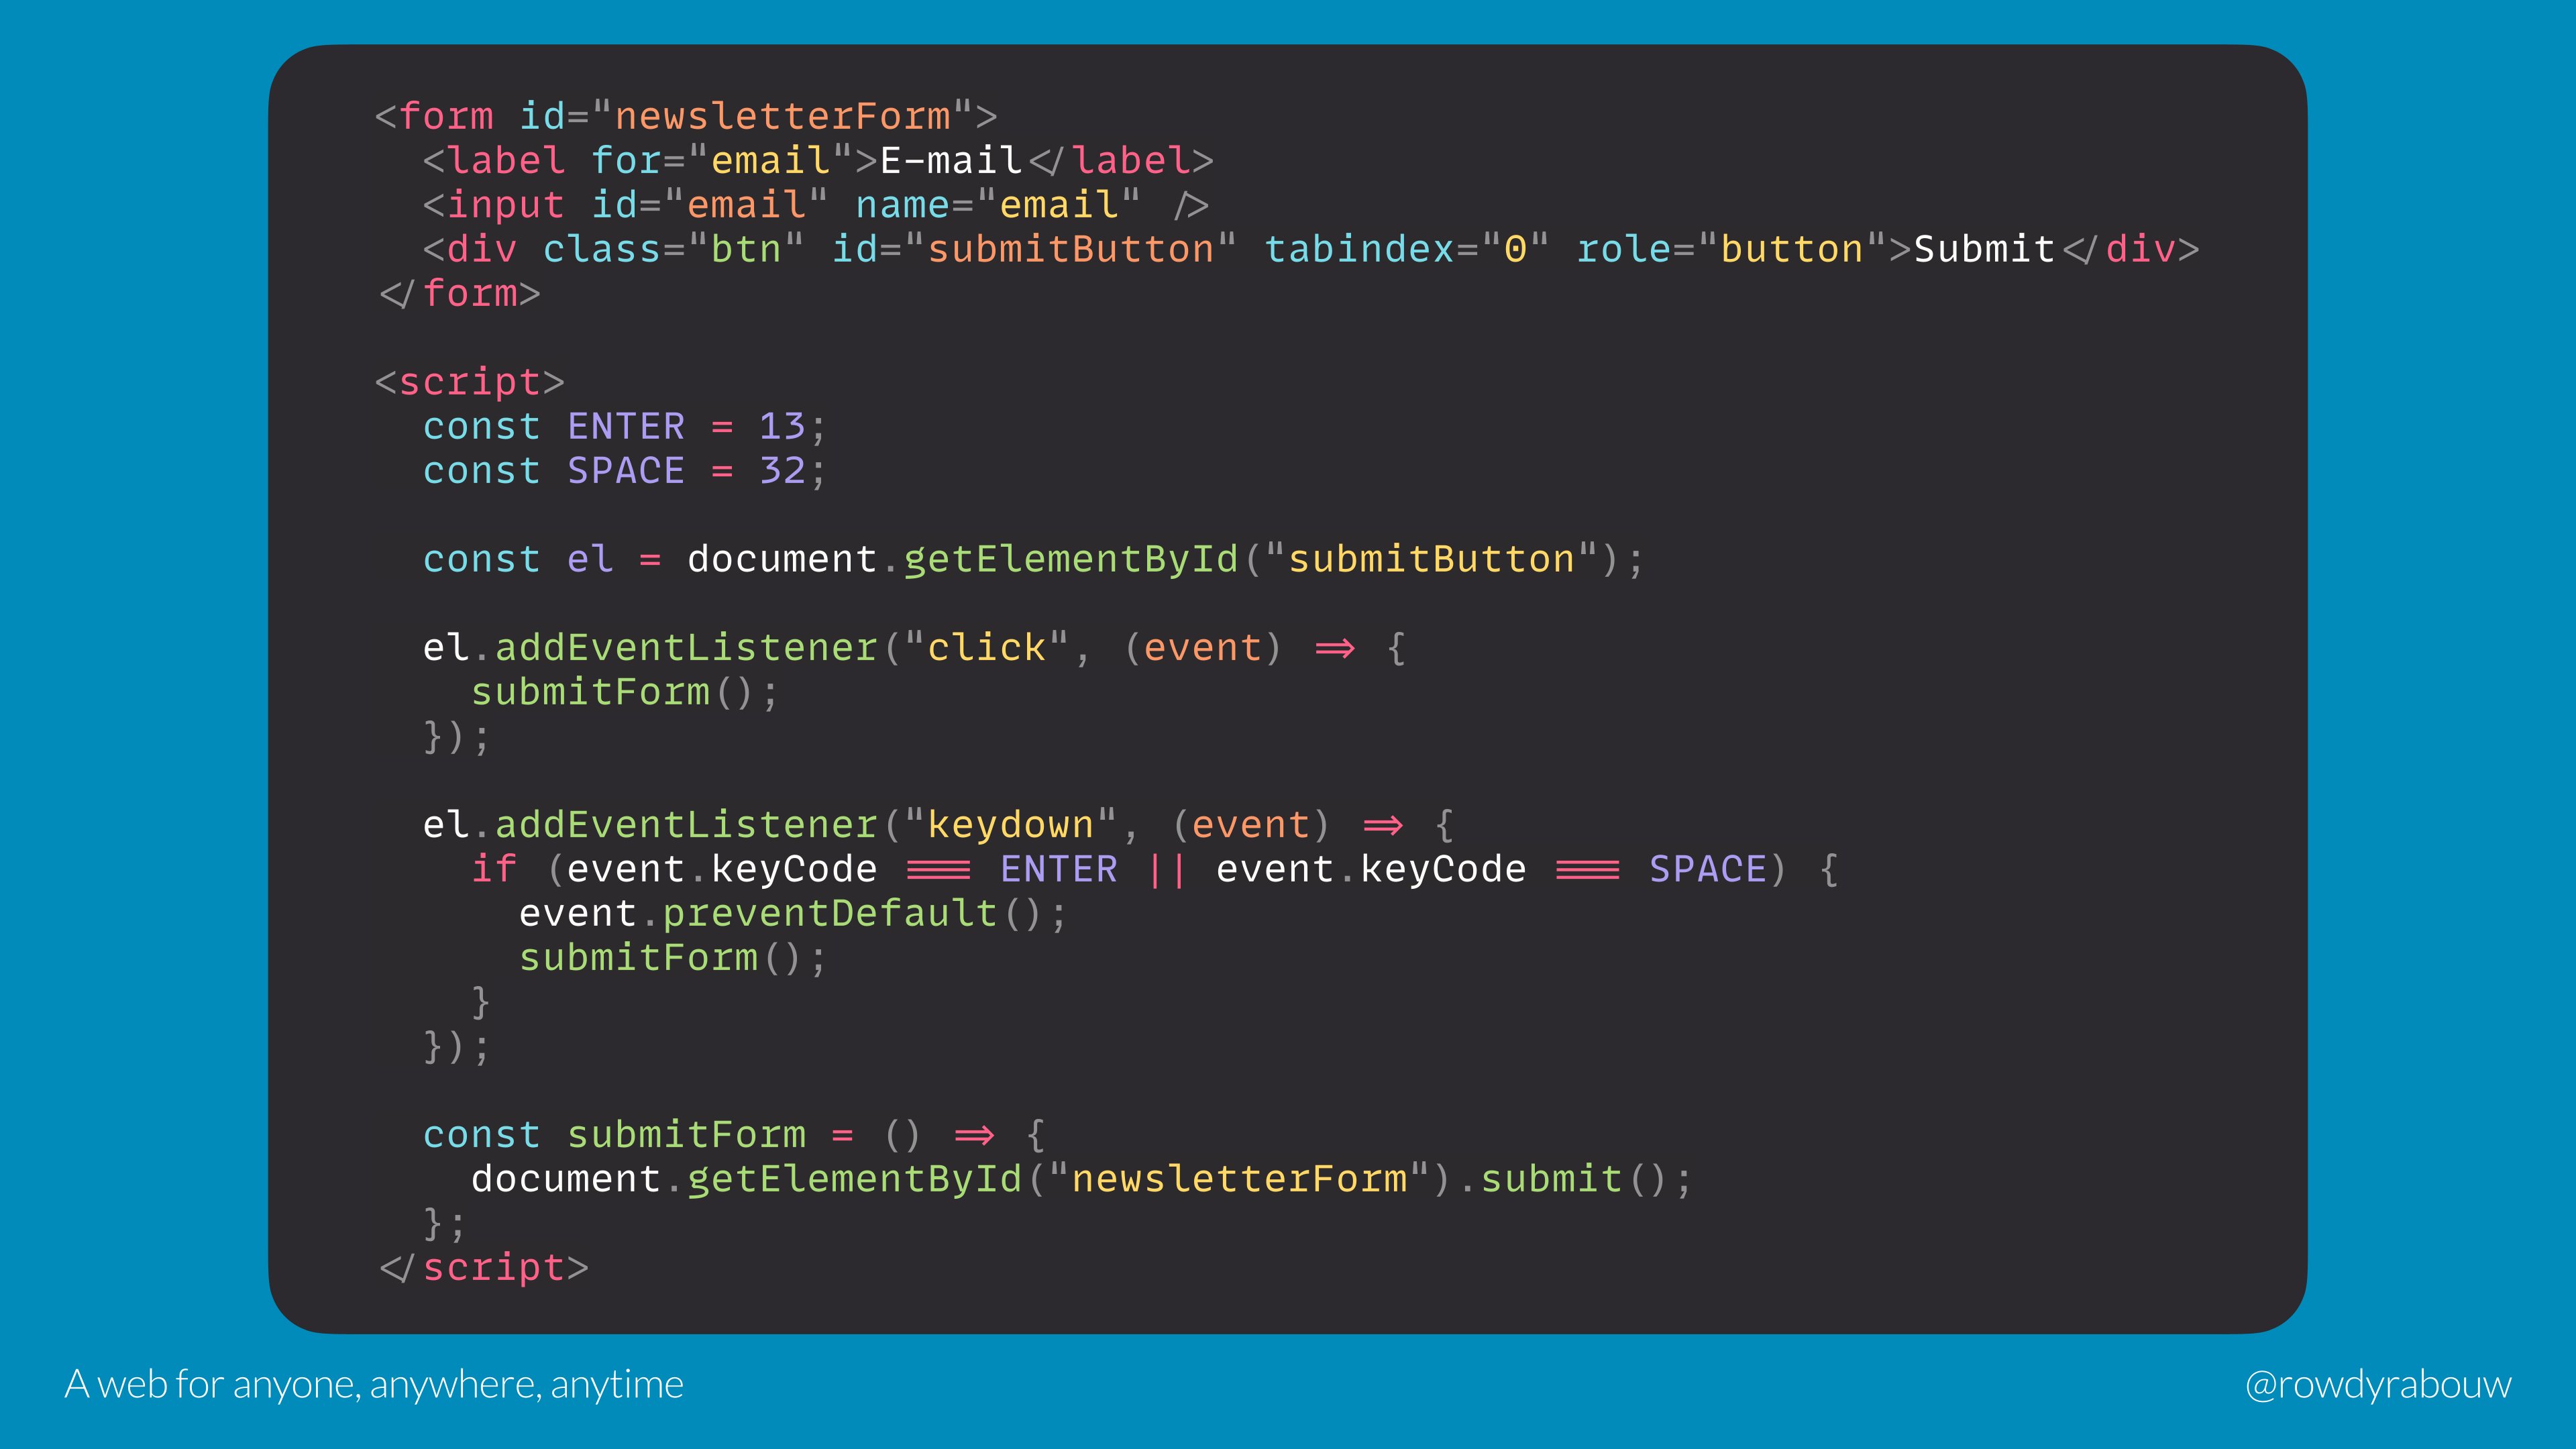
Task: Click the closing script tag
Action: point(484,1267)
